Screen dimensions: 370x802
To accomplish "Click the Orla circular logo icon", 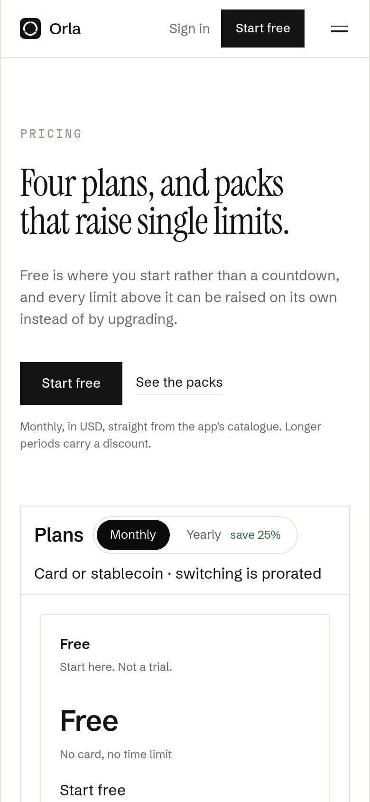I will pyautogui.click(x=30, y=29).
